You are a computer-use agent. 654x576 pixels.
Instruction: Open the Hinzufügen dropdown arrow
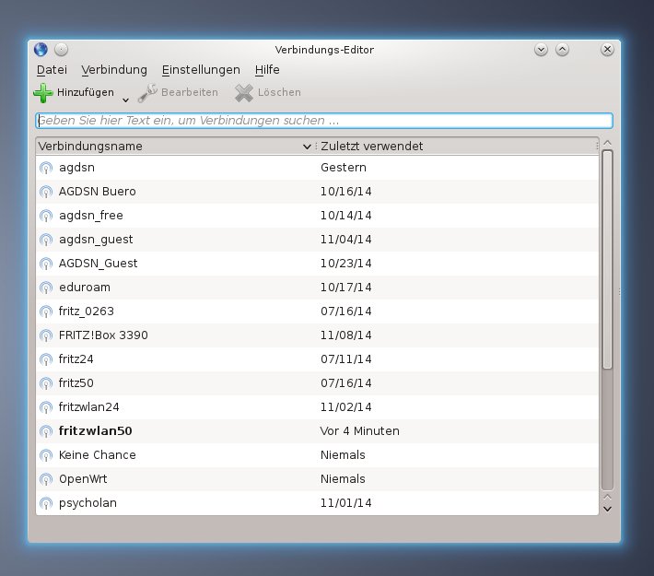125,99
